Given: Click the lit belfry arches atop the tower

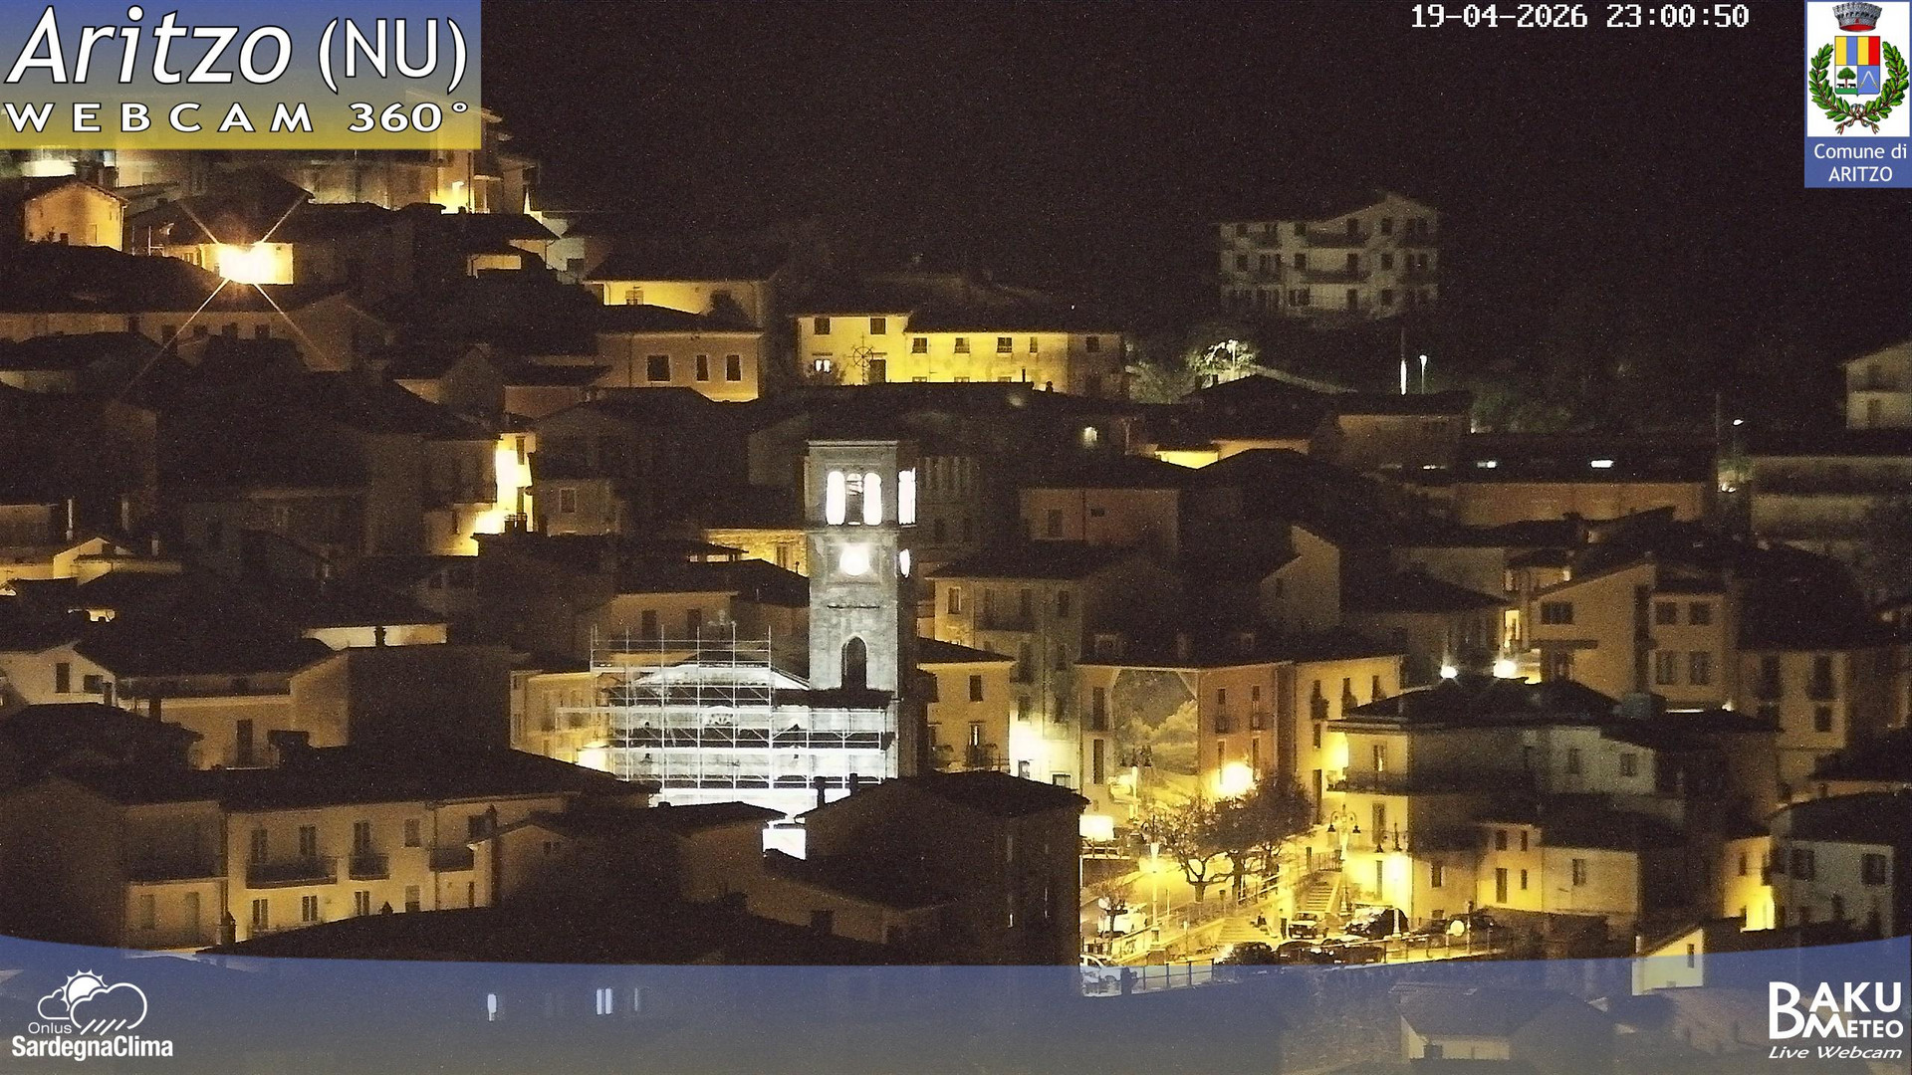Looking at the screenshot, I should pos(854,497).
